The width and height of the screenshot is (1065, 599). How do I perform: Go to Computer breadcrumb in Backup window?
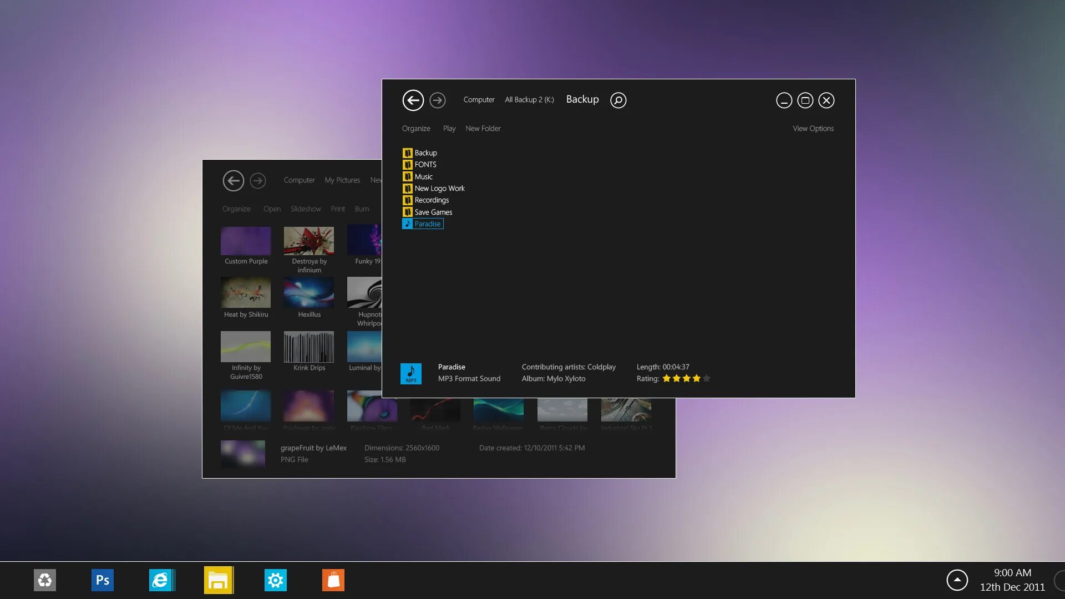(x=479, y=100)
